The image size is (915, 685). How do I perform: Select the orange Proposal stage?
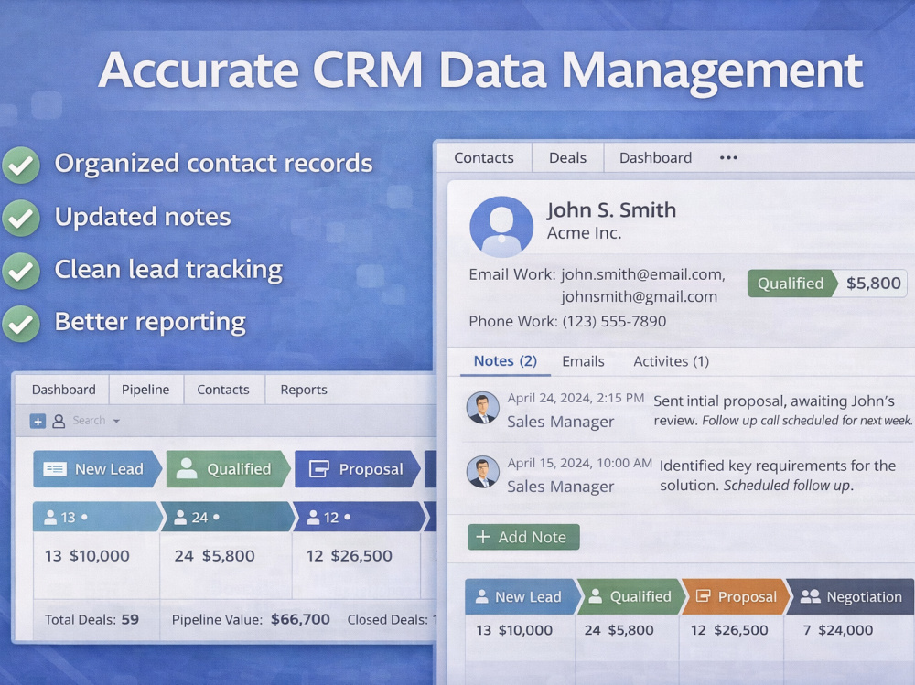[736, 596]
